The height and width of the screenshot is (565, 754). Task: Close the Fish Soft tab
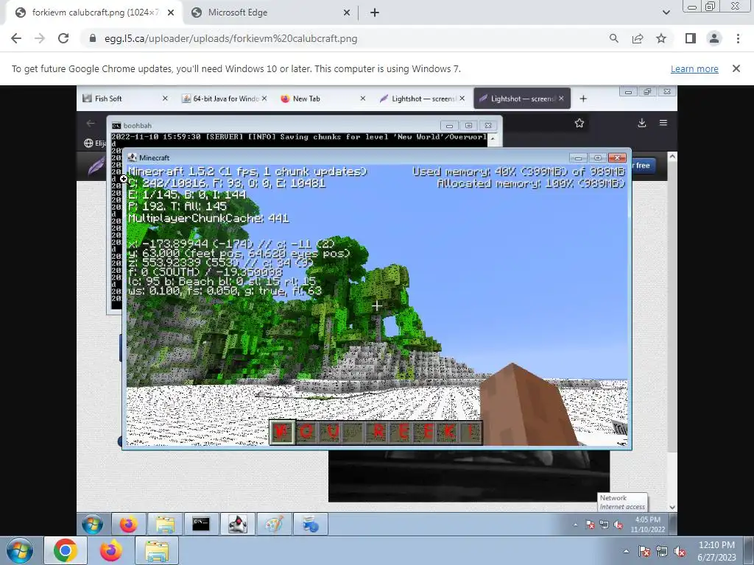tap(165, 99)
